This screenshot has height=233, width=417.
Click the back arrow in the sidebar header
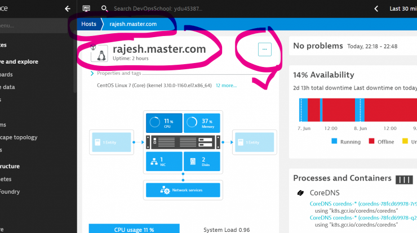(68, 9)
